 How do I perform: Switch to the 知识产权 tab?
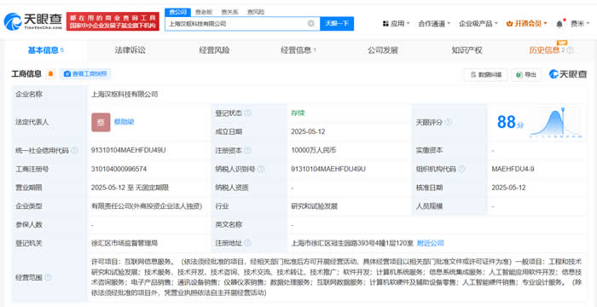467,50
